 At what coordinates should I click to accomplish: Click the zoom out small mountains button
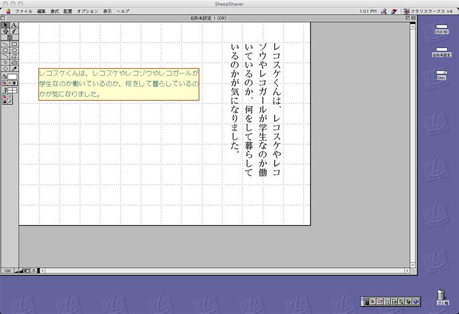pyautogui.click(x=17, y=270)
